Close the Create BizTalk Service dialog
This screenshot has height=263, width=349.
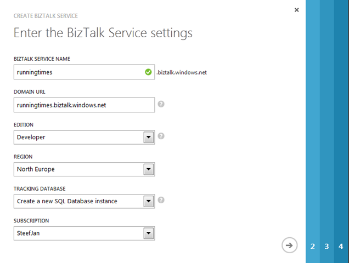pyautogui.click(x=296, y=10)
